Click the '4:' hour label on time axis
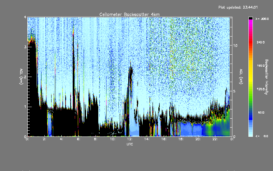The width and height of the screenshot is (273, 171). (x=62, y=139)
